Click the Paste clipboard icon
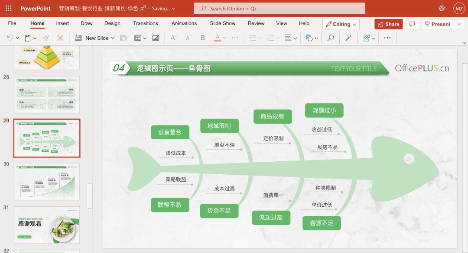The width and height of the screenshot is (468, 253). pyautogui.click(x=28, y=38)
